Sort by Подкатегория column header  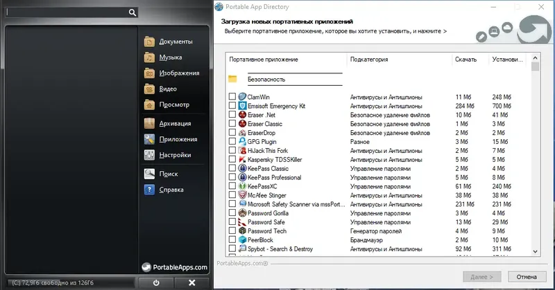400,60
